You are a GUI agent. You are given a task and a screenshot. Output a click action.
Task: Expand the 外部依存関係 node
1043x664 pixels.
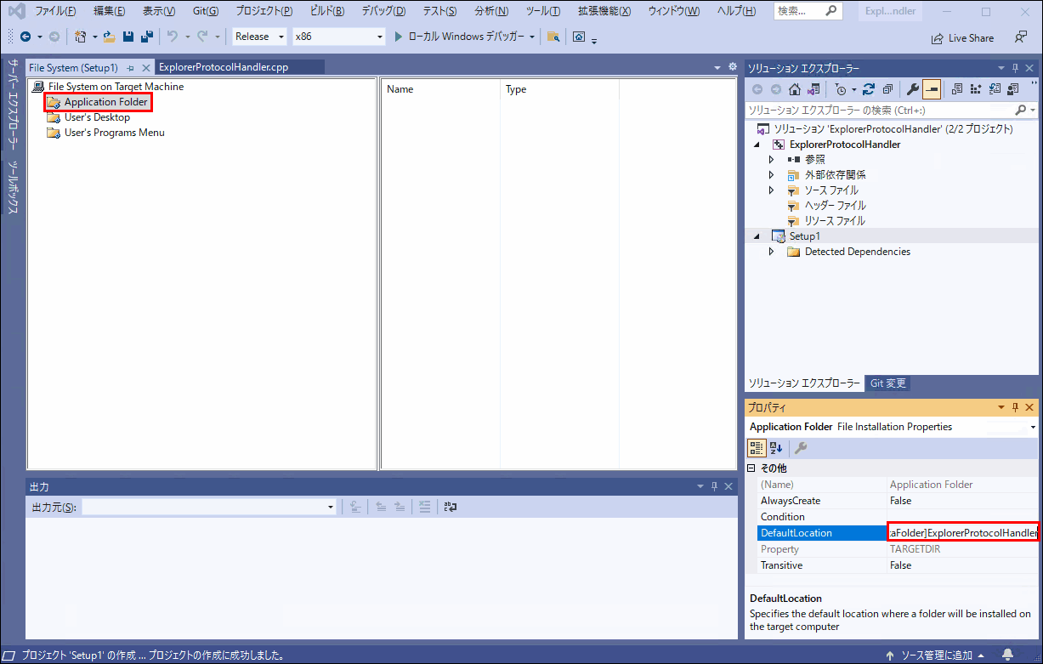771,174
